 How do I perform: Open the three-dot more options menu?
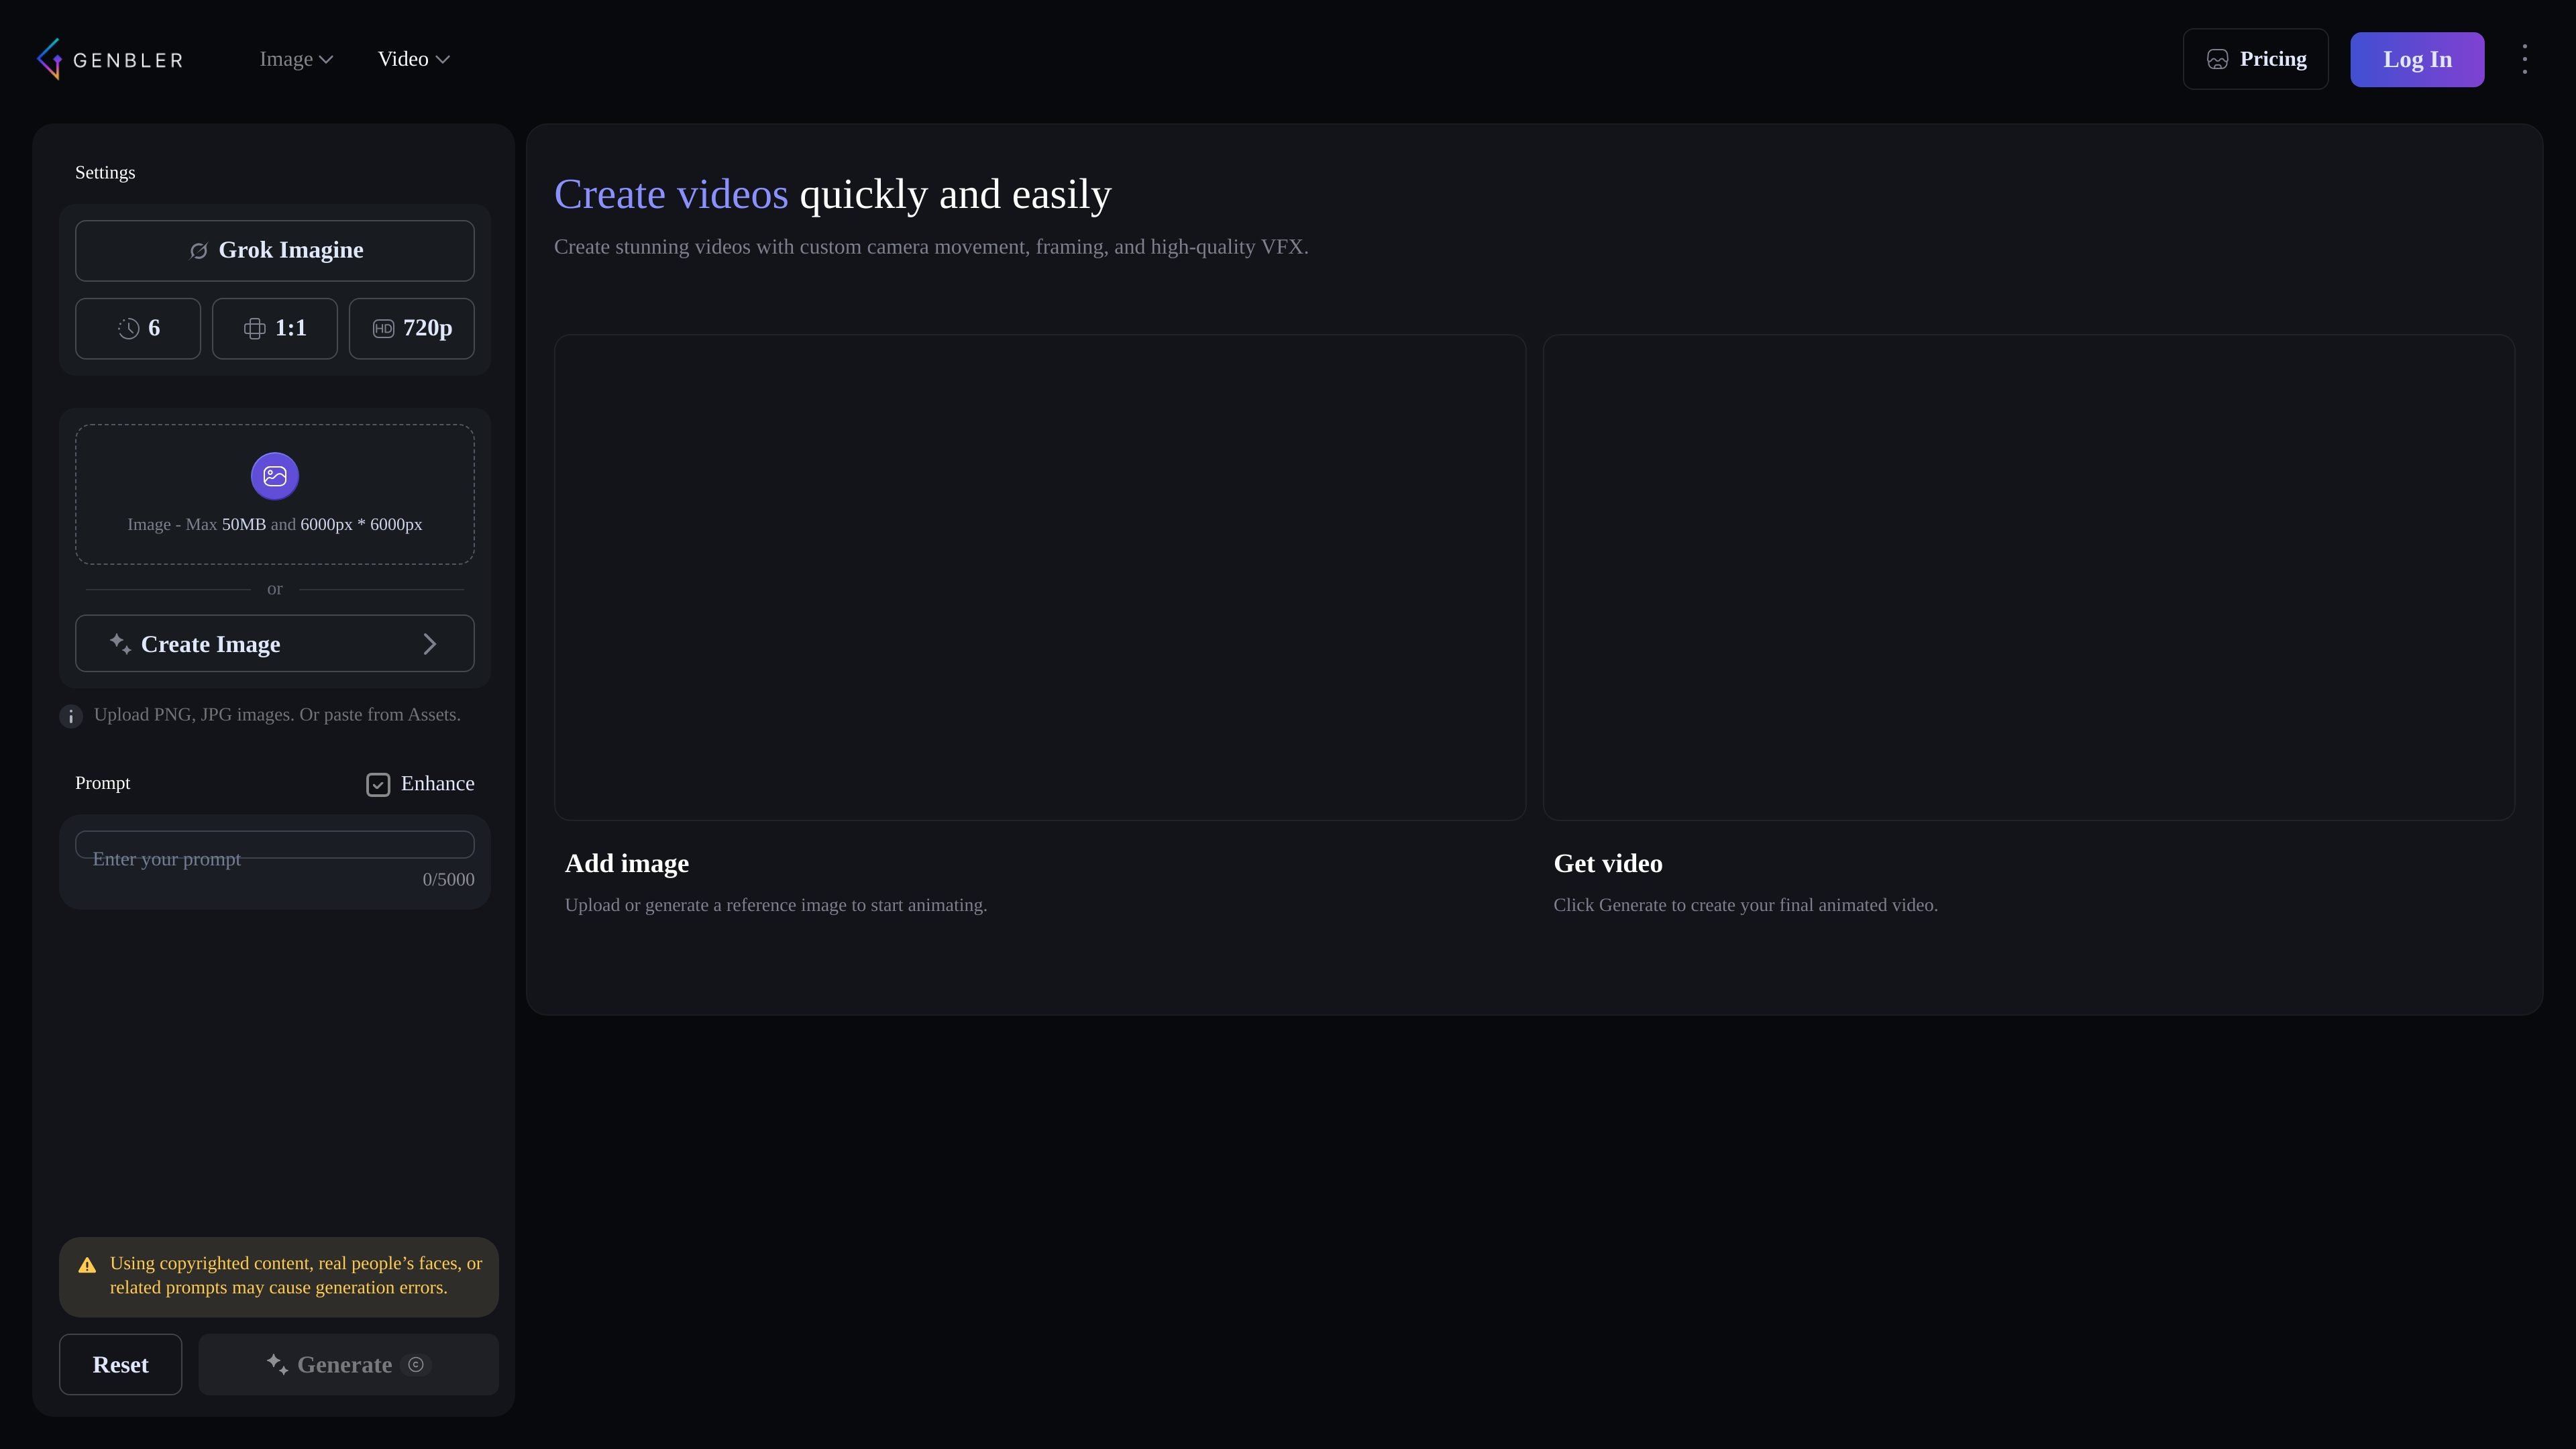[2524, 59]
